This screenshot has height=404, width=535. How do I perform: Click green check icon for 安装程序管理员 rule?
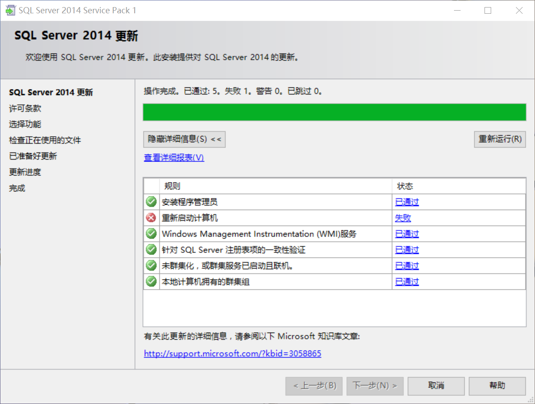151,202
